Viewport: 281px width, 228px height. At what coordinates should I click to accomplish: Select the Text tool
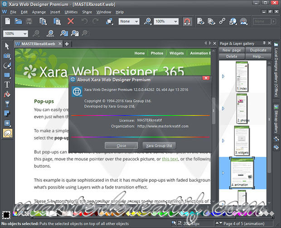coord(7,85)
